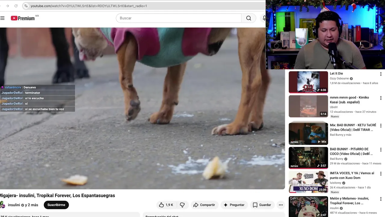Open Melón y Melames video thumbnail
Viewport: 385px width, 217px height.
coord(308,207)
